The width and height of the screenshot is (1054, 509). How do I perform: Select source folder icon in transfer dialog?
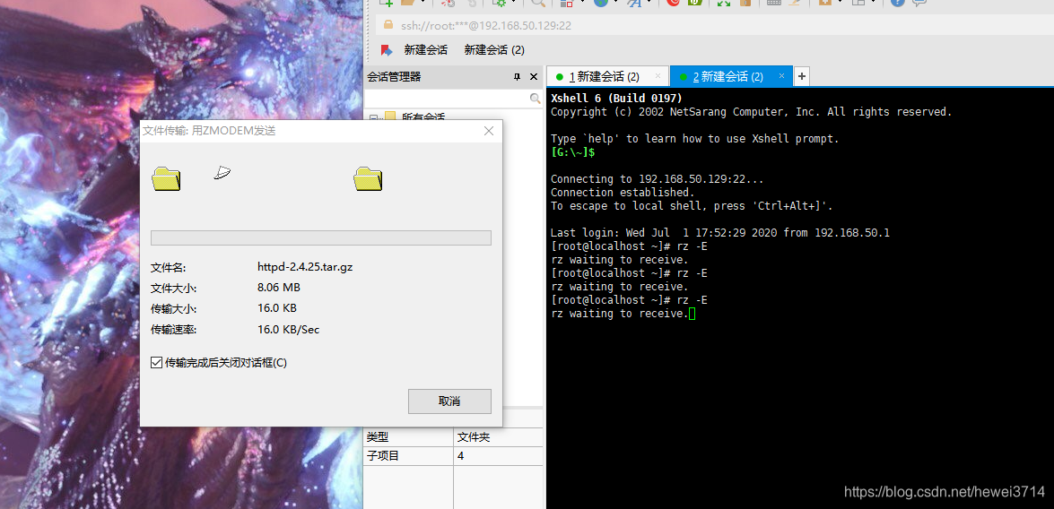coord(166,179)
